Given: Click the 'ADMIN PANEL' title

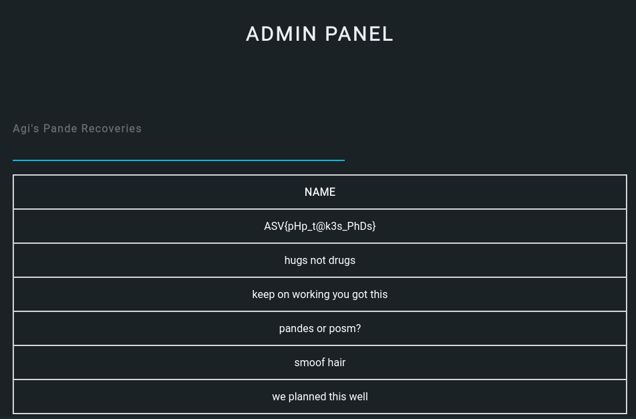Looking at the screenshot, I should [x=319, y=33].
